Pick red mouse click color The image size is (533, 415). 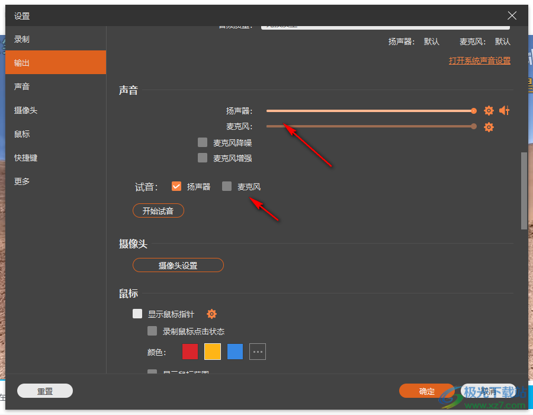190,352
